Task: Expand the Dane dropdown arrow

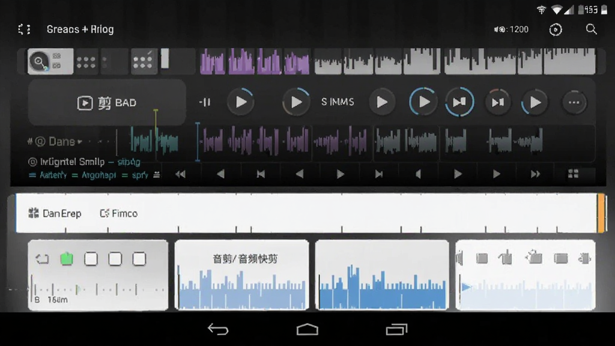Action: click(80, 142)
